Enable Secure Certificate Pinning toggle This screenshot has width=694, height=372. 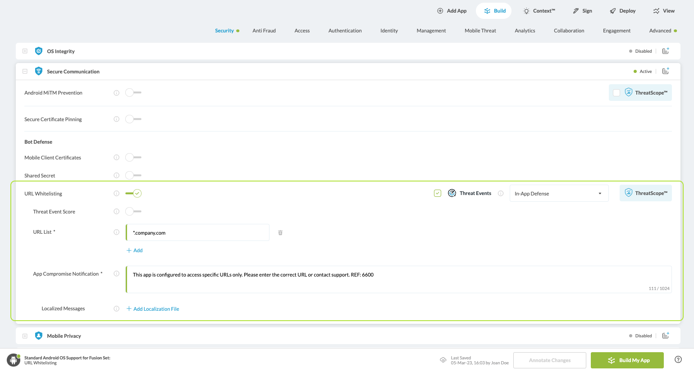[133, 119]
